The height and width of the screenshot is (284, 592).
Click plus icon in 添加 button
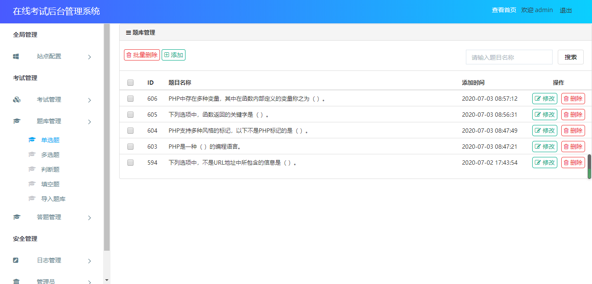166,55
